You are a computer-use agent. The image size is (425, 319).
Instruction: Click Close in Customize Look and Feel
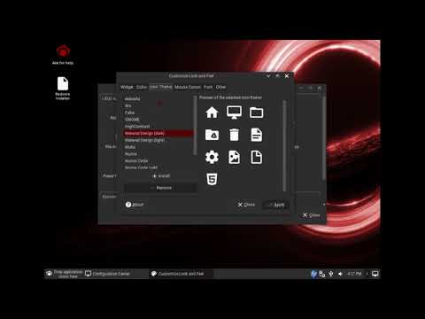246,205
